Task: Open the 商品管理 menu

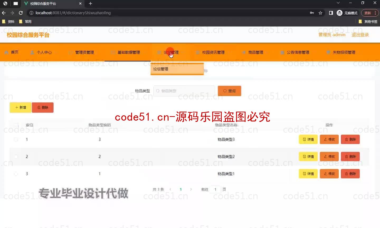Action: 253,52
